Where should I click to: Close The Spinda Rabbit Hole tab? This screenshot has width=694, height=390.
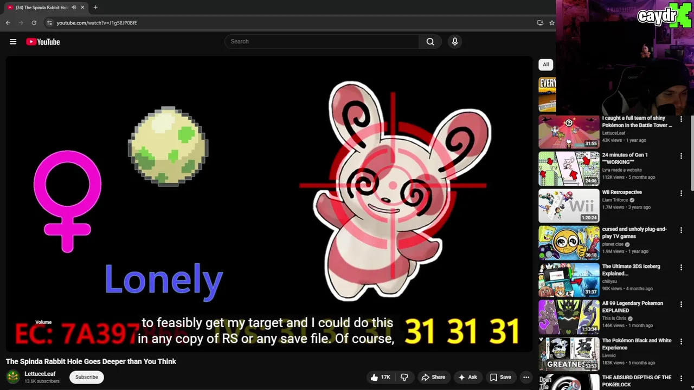pyautogui.click(x=82, y=8)
